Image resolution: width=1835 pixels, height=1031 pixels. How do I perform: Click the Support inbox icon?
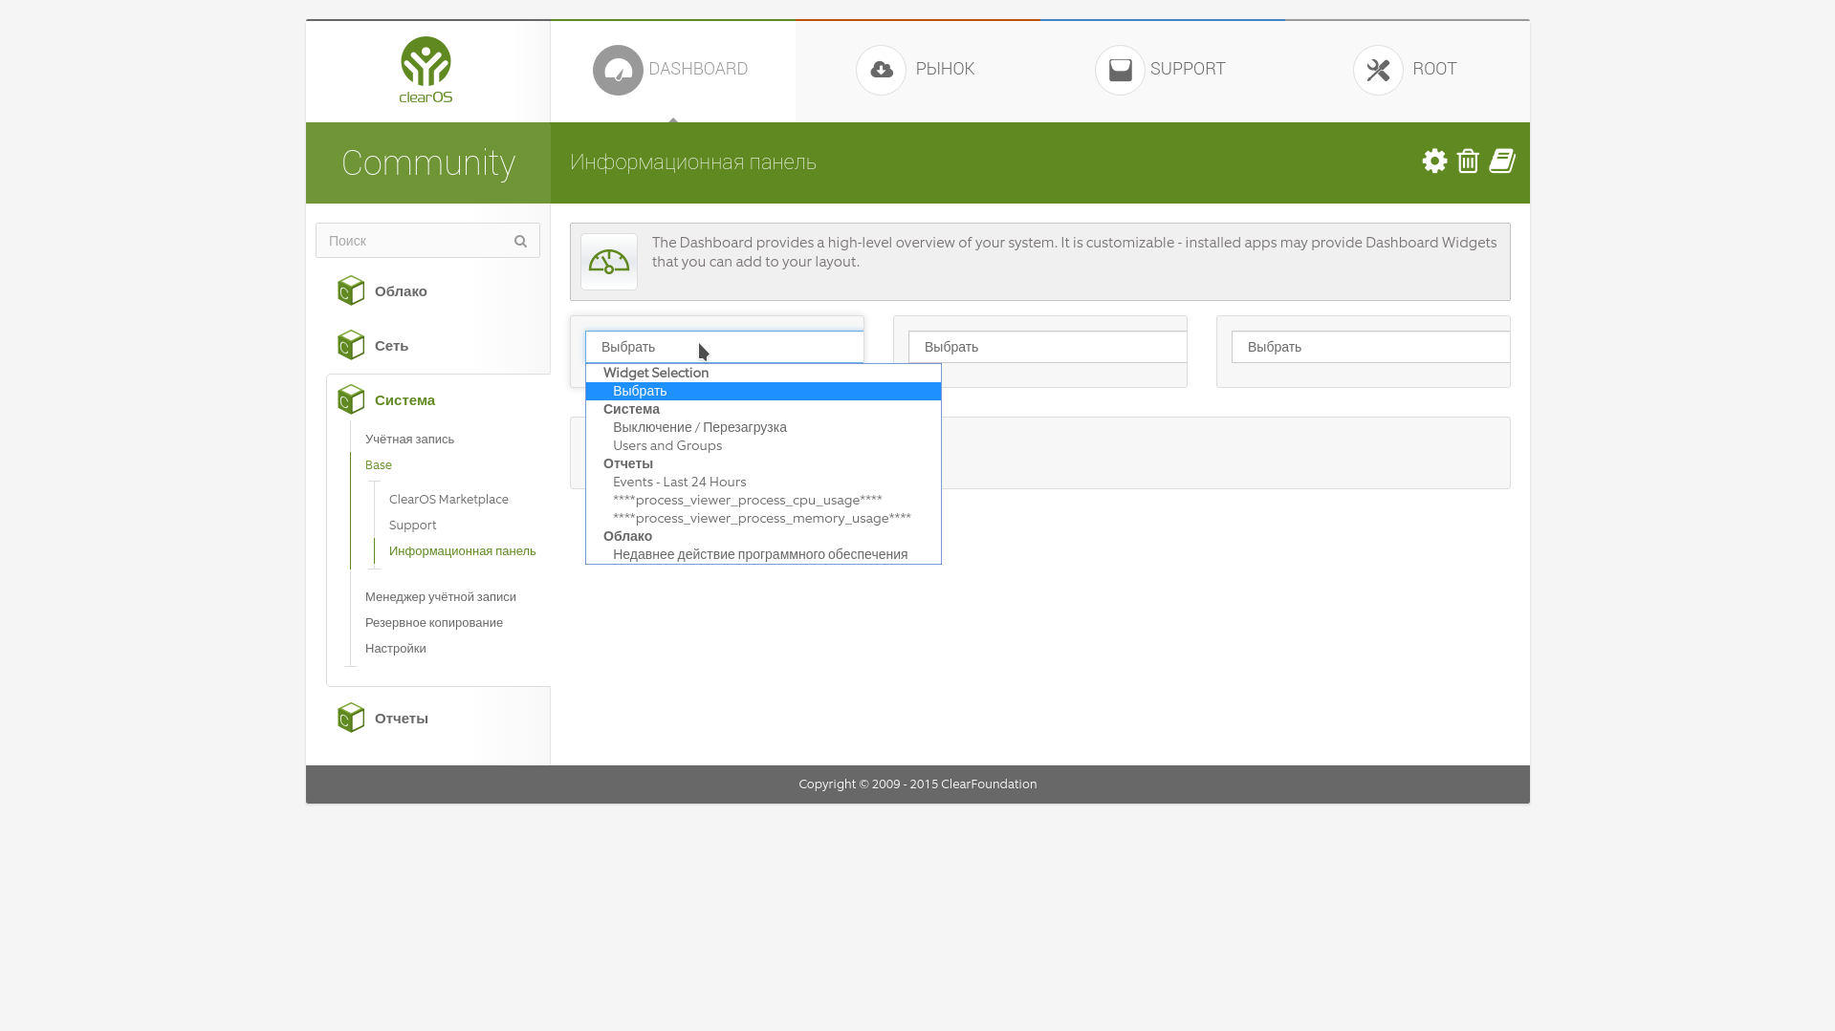(x=1120, y=70)
